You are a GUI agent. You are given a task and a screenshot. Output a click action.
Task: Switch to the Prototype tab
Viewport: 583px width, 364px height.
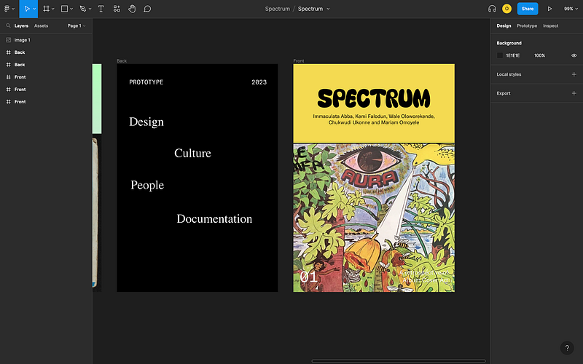click(x=527, y=25)
